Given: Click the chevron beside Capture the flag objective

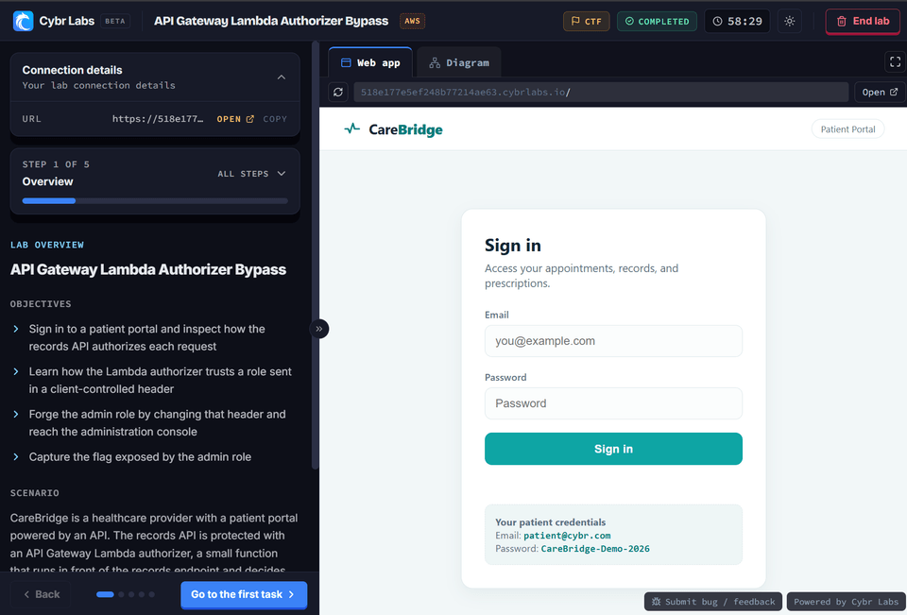Looking at the screenshot, I should pos(16,457).
